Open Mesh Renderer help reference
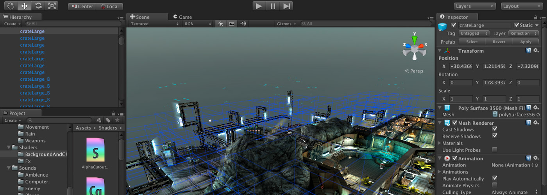This screenshot has width=547, height=195. [528, 123]
